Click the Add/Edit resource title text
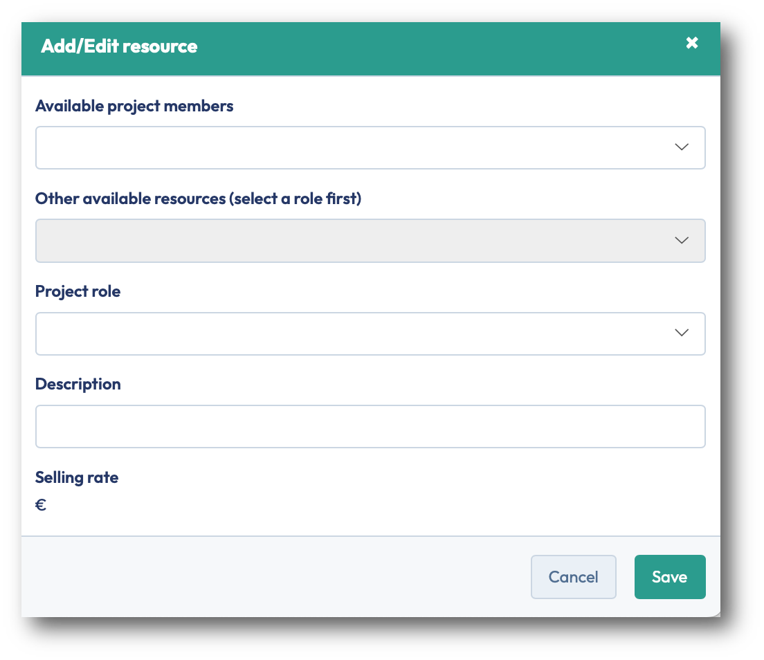This screenshot has width=764, height=660. tap(119, 46)
